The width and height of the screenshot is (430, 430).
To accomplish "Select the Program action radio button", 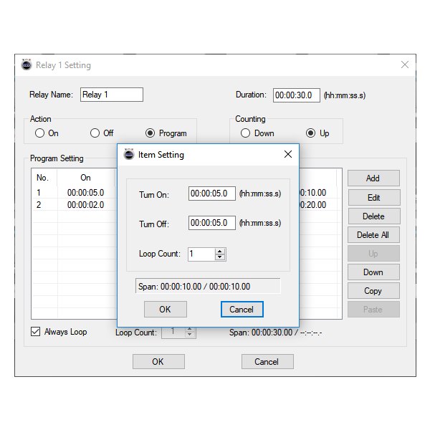I will (x=150, y=133).
